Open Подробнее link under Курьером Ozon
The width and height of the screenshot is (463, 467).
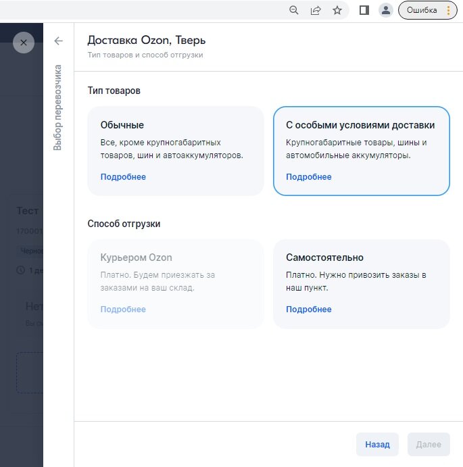[123, 309]
